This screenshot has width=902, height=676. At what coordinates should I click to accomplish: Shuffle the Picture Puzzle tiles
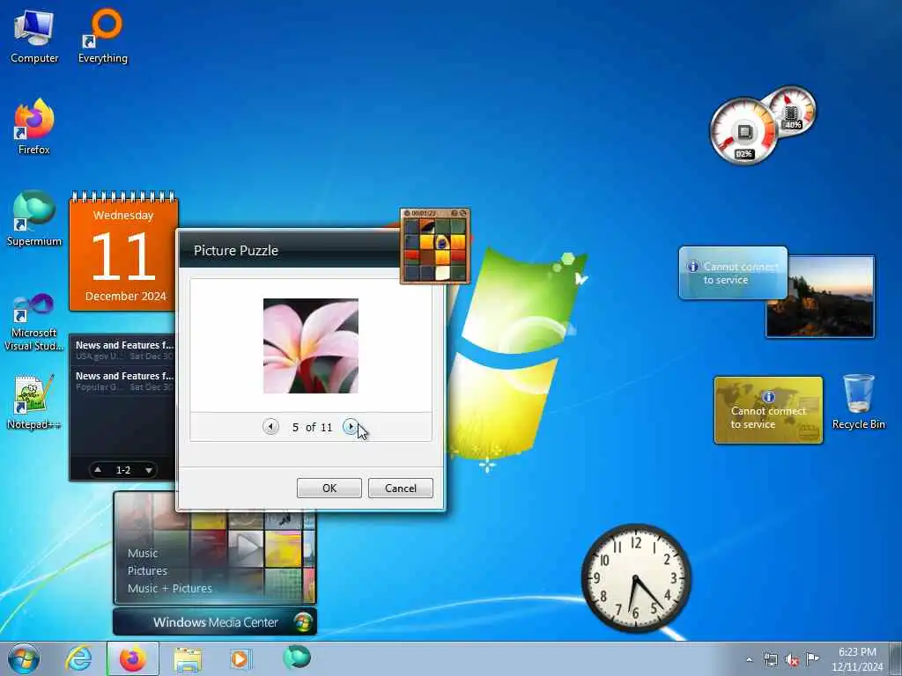tap(462, 213)
